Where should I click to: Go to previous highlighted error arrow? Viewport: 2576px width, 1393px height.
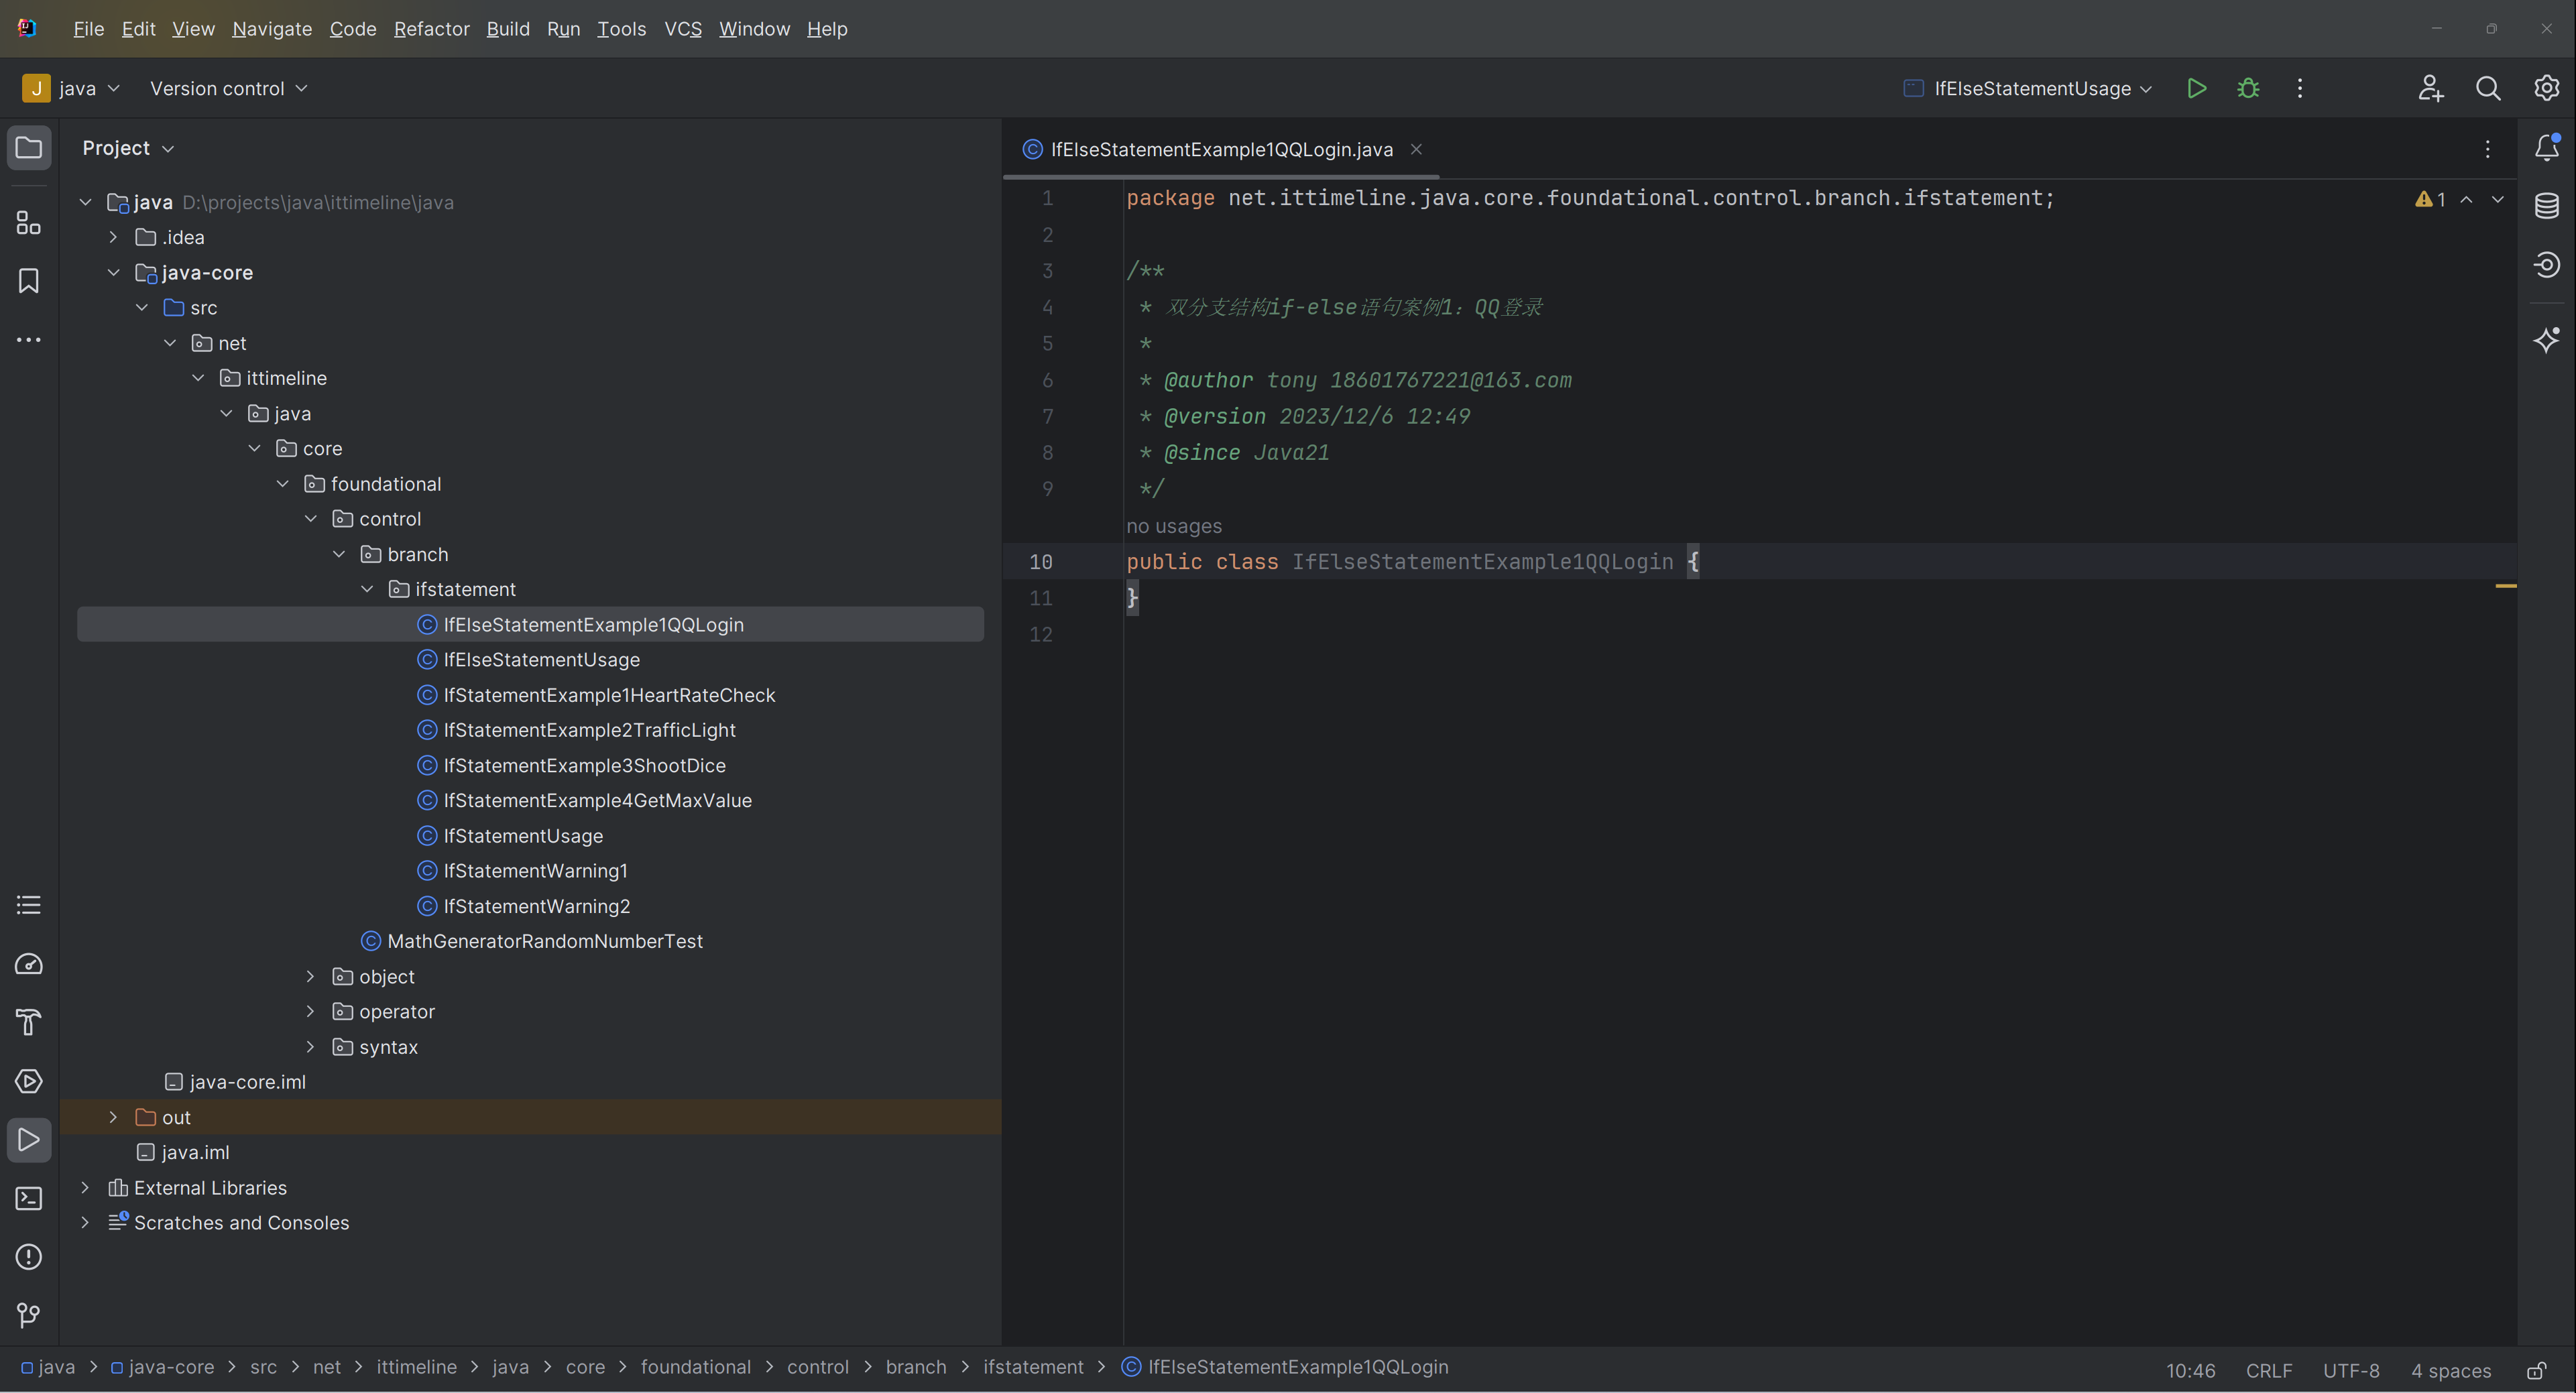point(2467,199)
